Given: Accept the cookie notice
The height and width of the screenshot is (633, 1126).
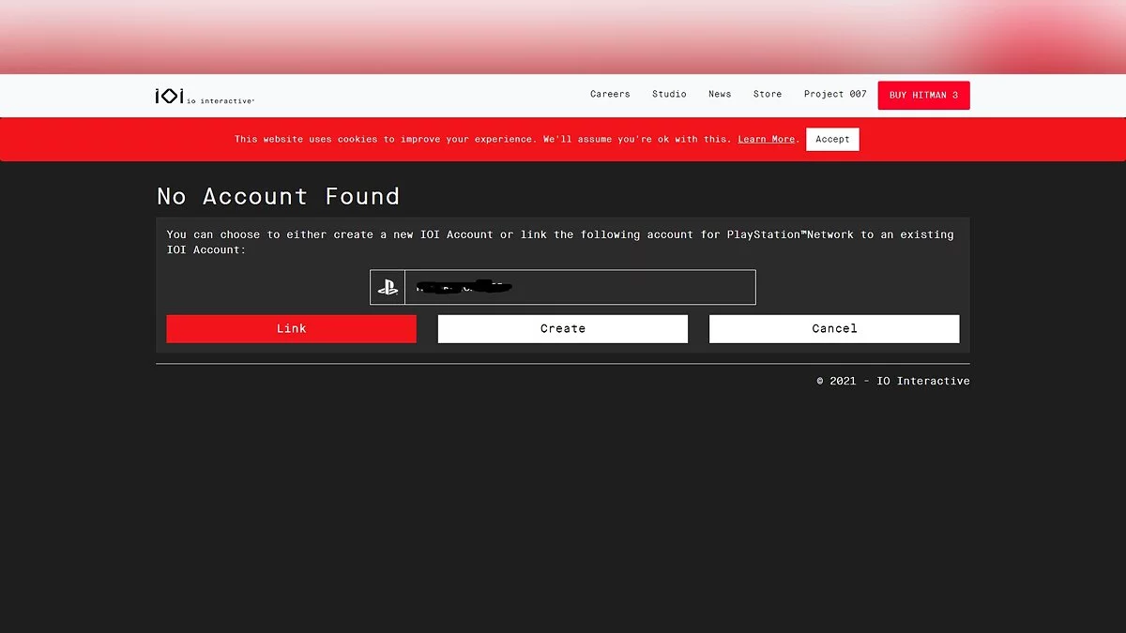Looking at the screenshot, I should coord(832,139).
